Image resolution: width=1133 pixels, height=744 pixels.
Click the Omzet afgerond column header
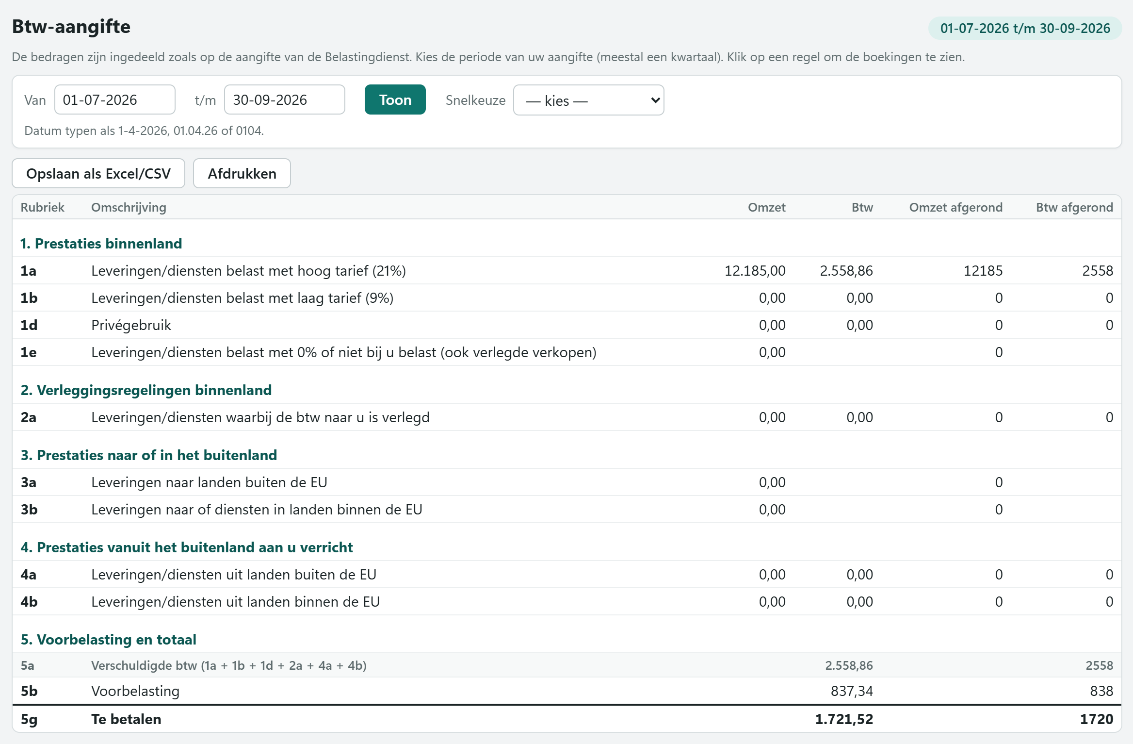point(955,207)
